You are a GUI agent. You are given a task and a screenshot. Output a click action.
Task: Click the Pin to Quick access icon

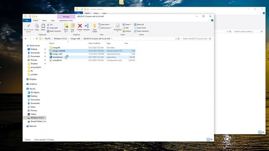point(29,26)
